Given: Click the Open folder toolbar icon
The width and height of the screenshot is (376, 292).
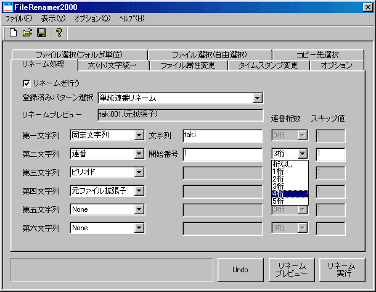Looking at the screenshot, I should (27, 33).
